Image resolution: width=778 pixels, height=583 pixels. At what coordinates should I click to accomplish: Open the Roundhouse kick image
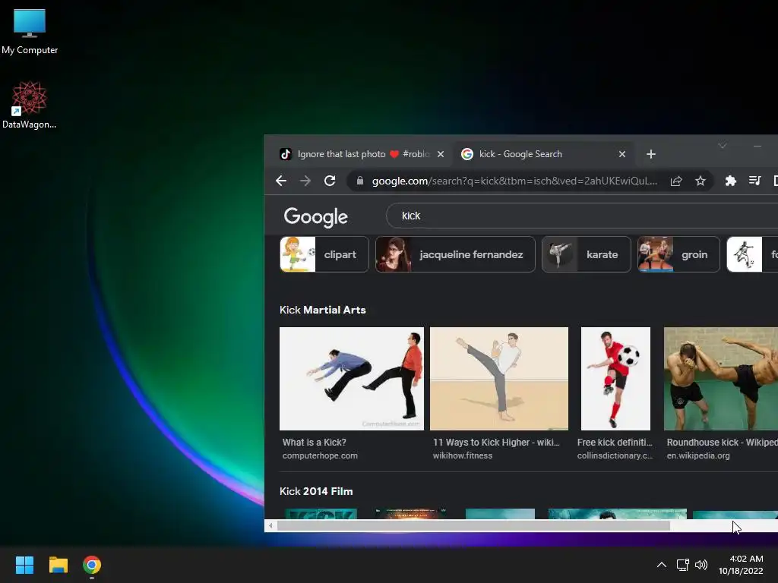click(721, 378)
